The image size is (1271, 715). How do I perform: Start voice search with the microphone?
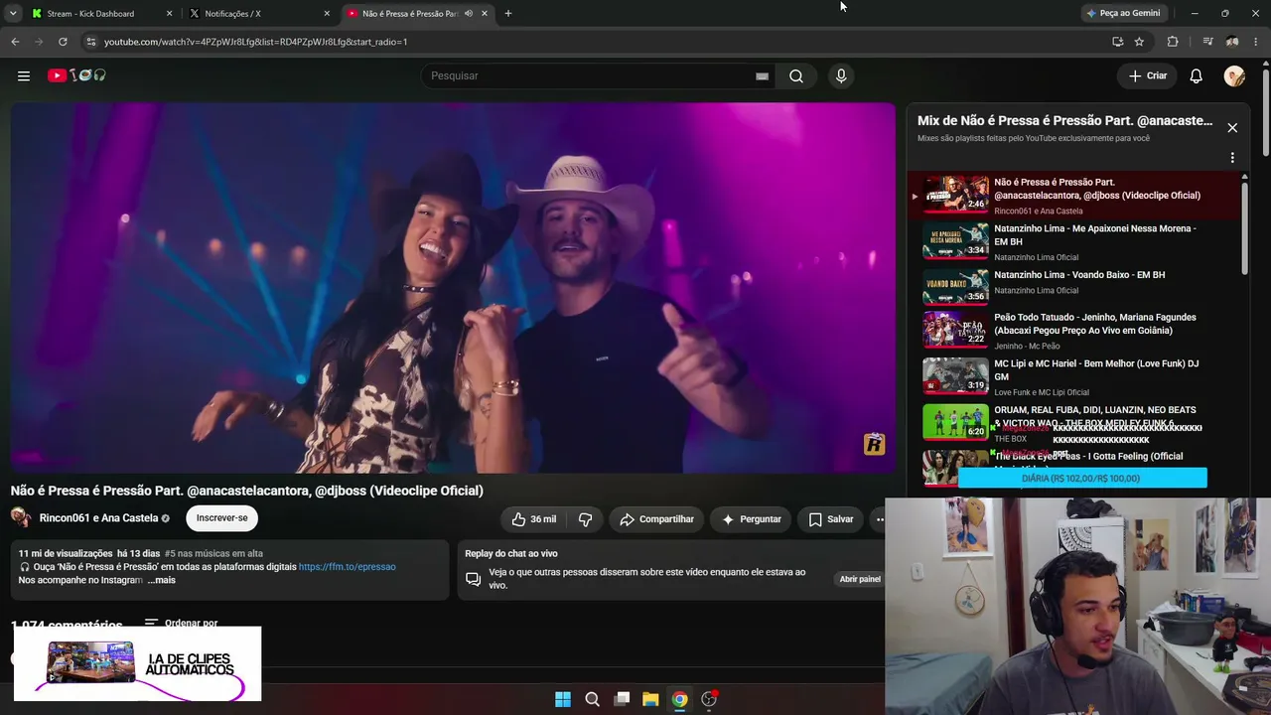tap(841, 75)
